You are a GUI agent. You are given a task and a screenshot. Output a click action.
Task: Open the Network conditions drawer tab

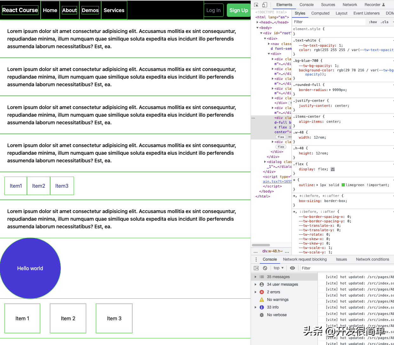pyautogui.click(x=372, y=259)
